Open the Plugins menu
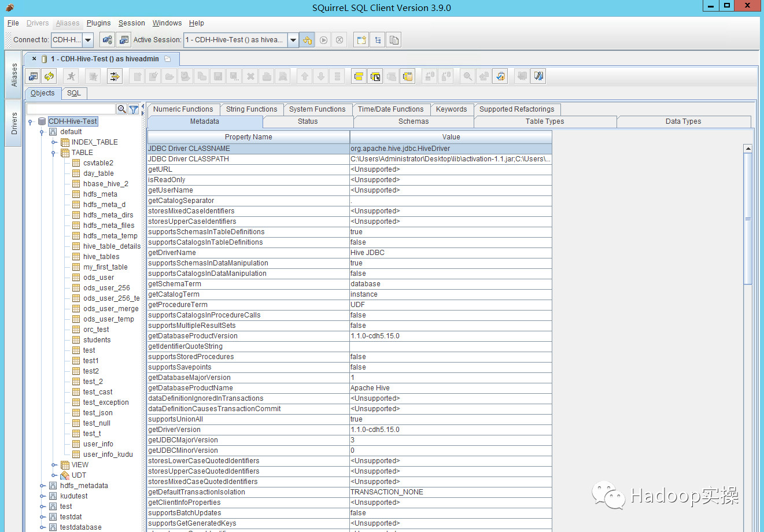 [x=98, y=23]
